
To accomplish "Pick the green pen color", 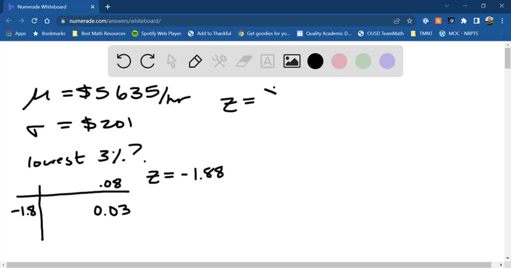I will coord(363,61).
